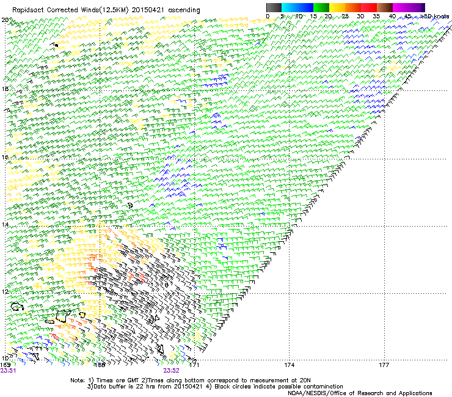Screen dimensions: 452x397
Task: Click the NOAA/NESDIS Office of Research credit
Action: [360, 393]
